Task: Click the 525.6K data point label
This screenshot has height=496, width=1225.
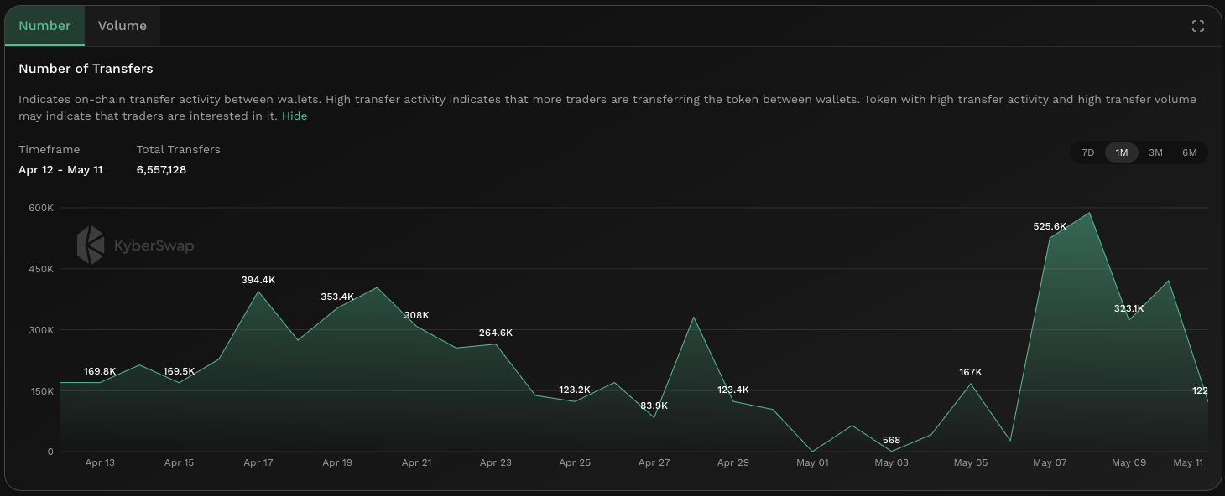Action: pyautogui.click(x=1050, y=226)
